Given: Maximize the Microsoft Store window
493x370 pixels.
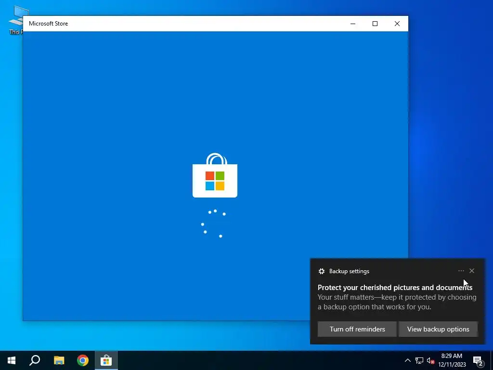Looking at the screenshot, I should point(375,24).
